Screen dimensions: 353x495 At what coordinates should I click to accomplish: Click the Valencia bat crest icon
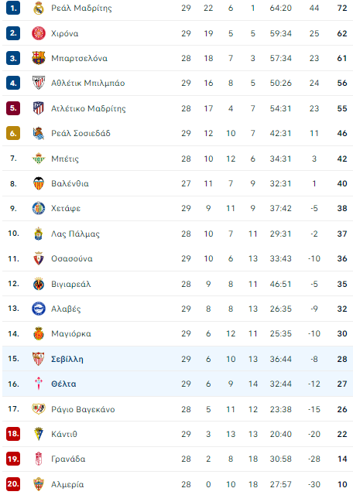(39, 183)
